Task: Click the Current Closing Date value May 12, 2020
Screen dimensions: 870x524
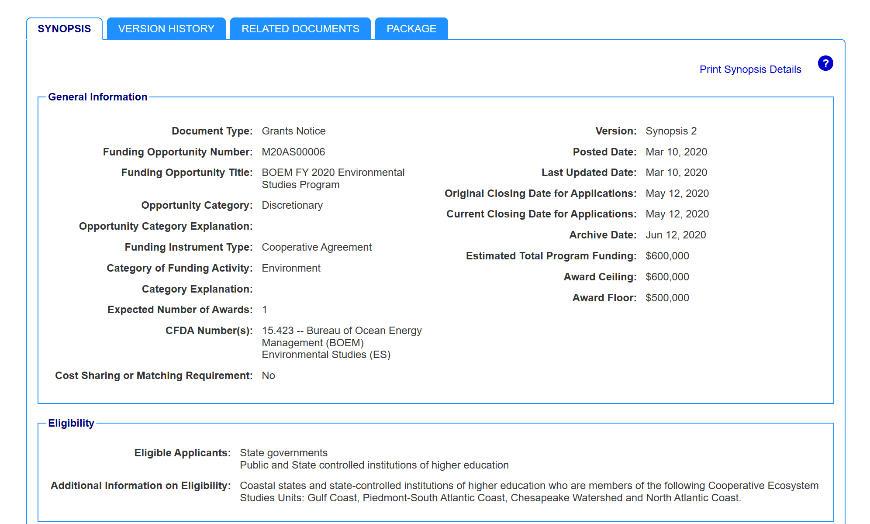Action: point(677,214)
